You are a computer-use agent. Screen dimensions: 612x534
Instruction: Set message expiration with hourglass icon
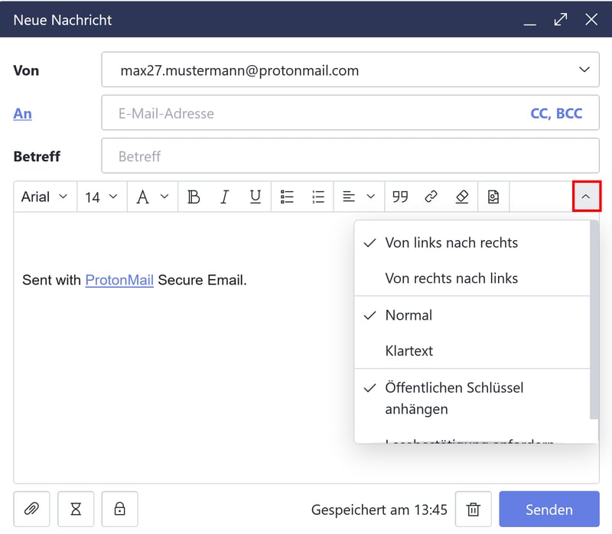click(x=76, y=509)
